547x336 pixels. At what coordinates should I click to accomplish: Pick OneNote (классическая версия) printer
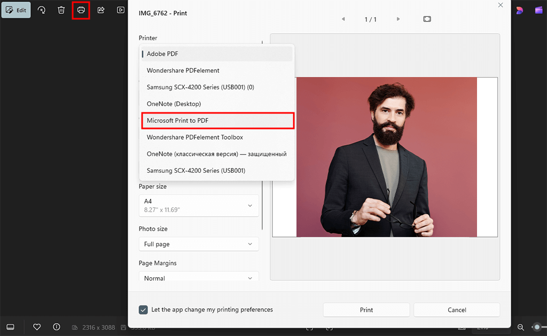217,154
